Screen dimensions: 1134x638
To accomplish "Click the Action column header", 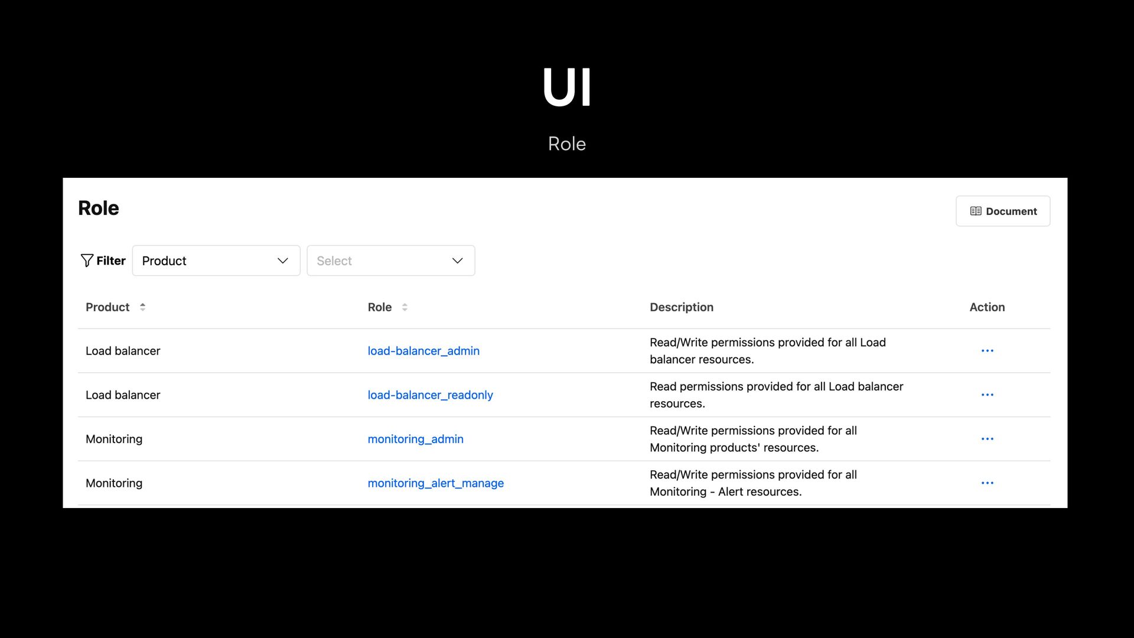I will (x=987, y=307).
